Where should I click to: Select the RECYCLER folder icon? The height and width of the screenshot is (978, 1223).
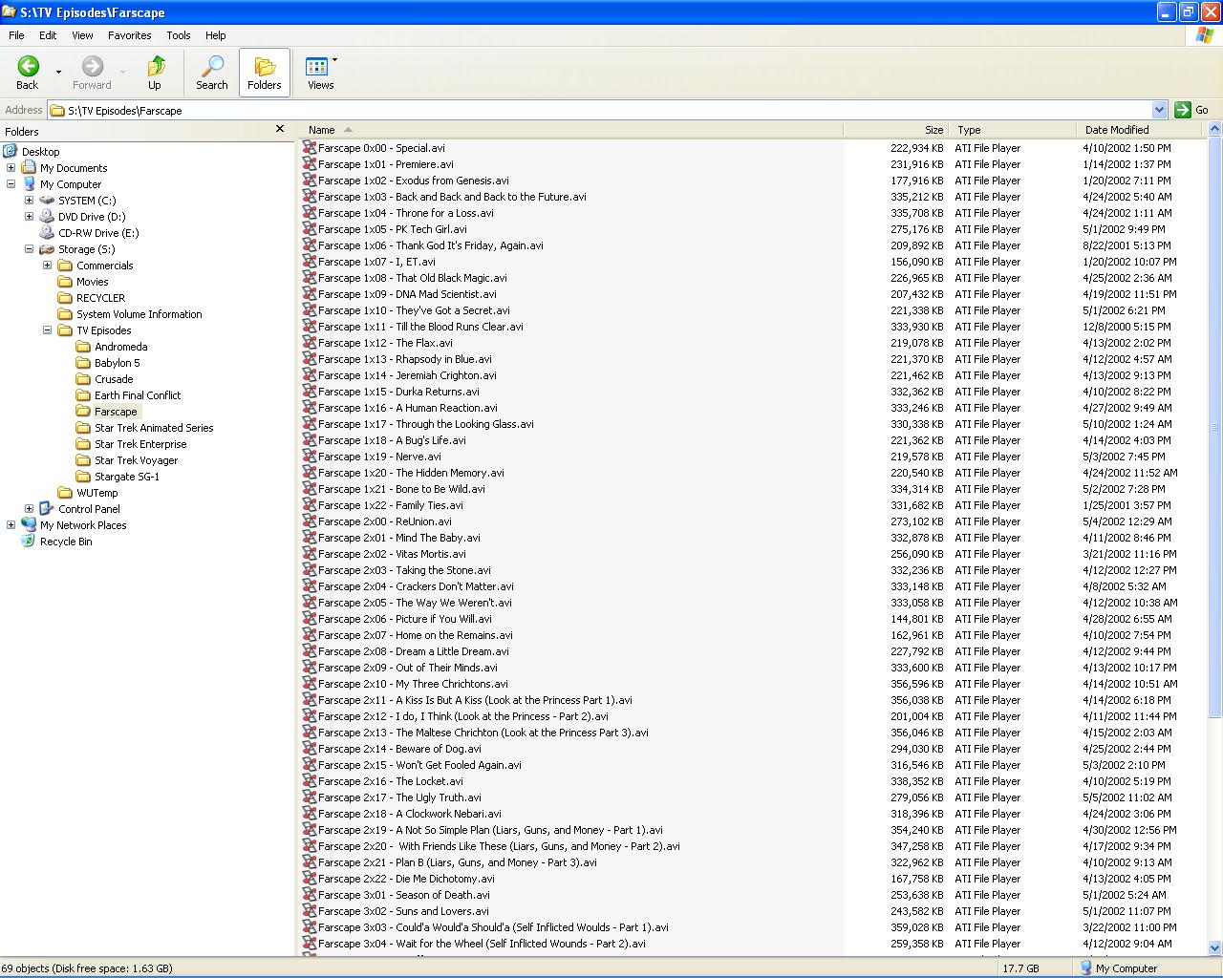(x=65, y=298)
